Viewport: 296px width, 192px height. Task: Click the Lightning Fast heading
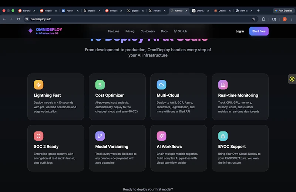[x=47, y=95]
